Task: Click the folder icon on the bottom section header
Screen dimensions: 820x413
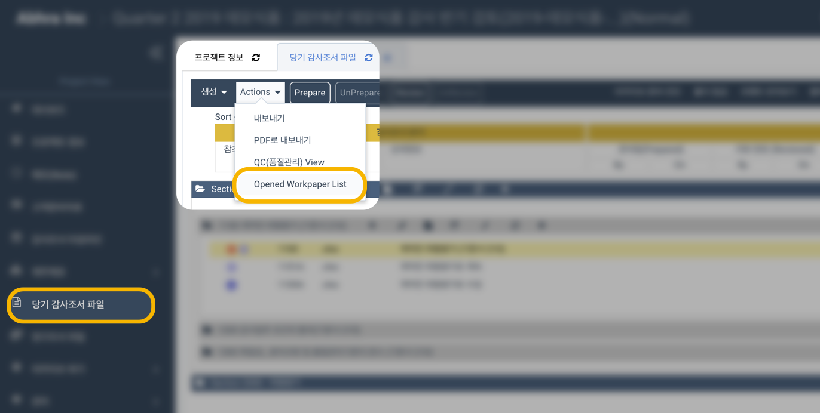Action: coord(200,383)
